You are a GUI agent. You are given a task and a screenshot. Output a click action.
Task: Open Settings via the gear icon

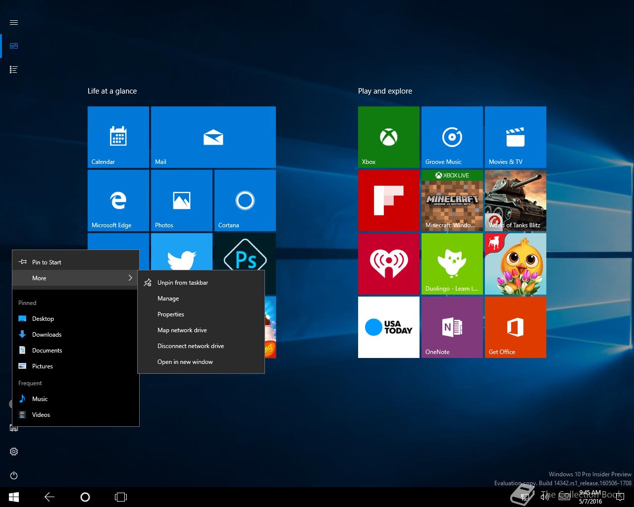tap(14, 452)
